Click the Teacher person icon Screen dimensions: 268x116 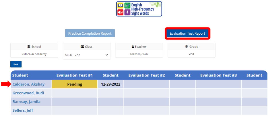point(133,47)
